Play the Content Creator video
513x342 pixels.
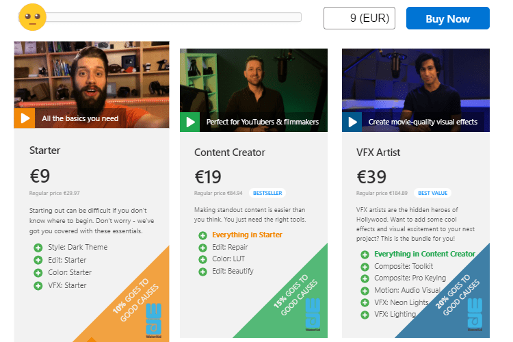point(189,122)
